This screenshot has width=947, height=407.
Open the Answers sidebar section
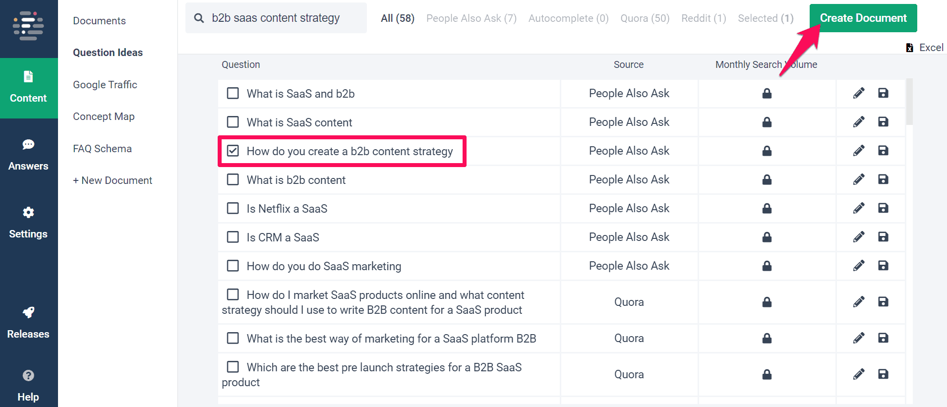click(28, 155)
